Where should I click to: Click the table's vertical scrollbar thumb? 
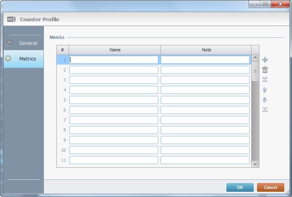click(x=255, y=71)
